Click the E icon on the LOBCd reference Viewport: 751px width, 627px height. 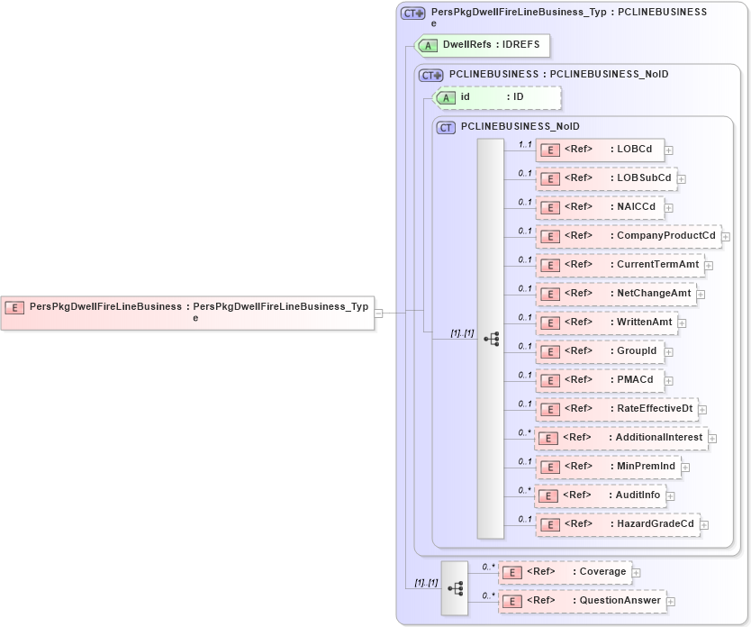pyautogui.click(x=549, y=150)
